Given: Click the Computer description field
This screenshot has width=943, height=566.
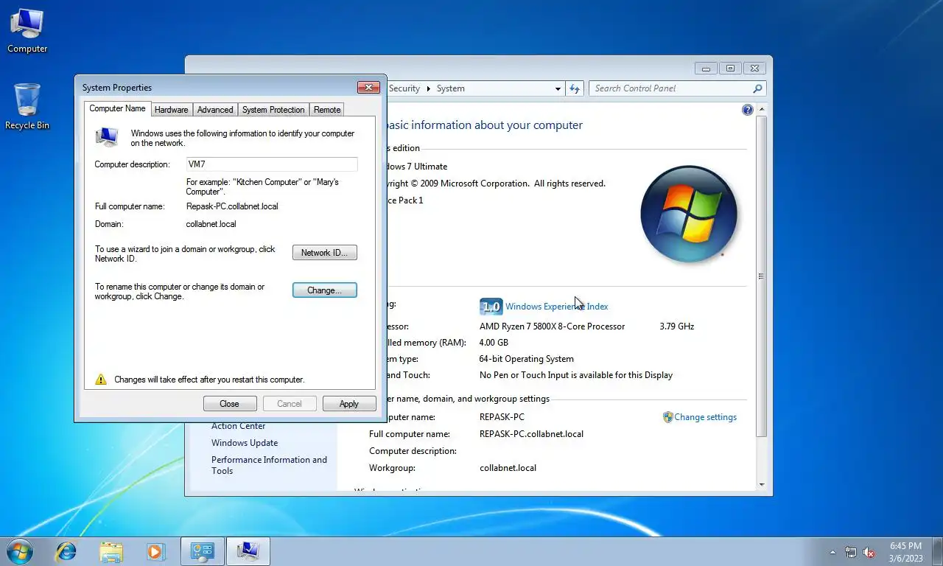Looking at the screenshot, I should 272,164.
